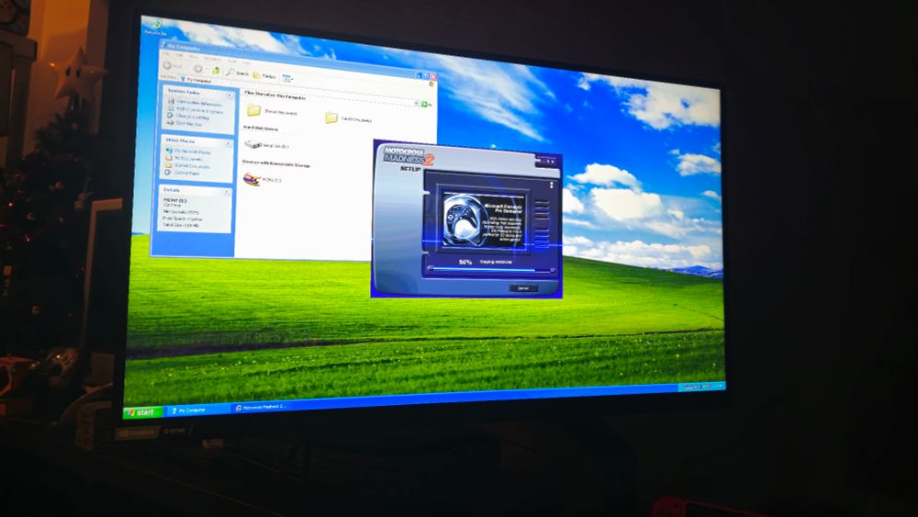Click the 56% progress text in setup
This screenshot has height=517, width=918.
pyautogui.click(x=465, y=262)
